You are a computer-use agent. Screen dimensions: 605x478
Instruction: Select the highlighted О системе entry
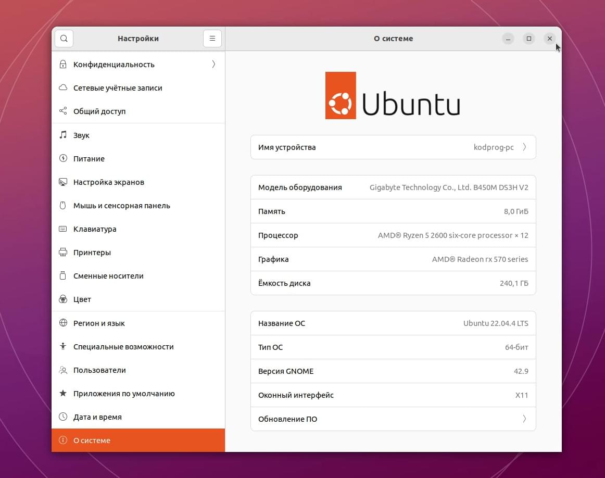(x=138, y=440)
